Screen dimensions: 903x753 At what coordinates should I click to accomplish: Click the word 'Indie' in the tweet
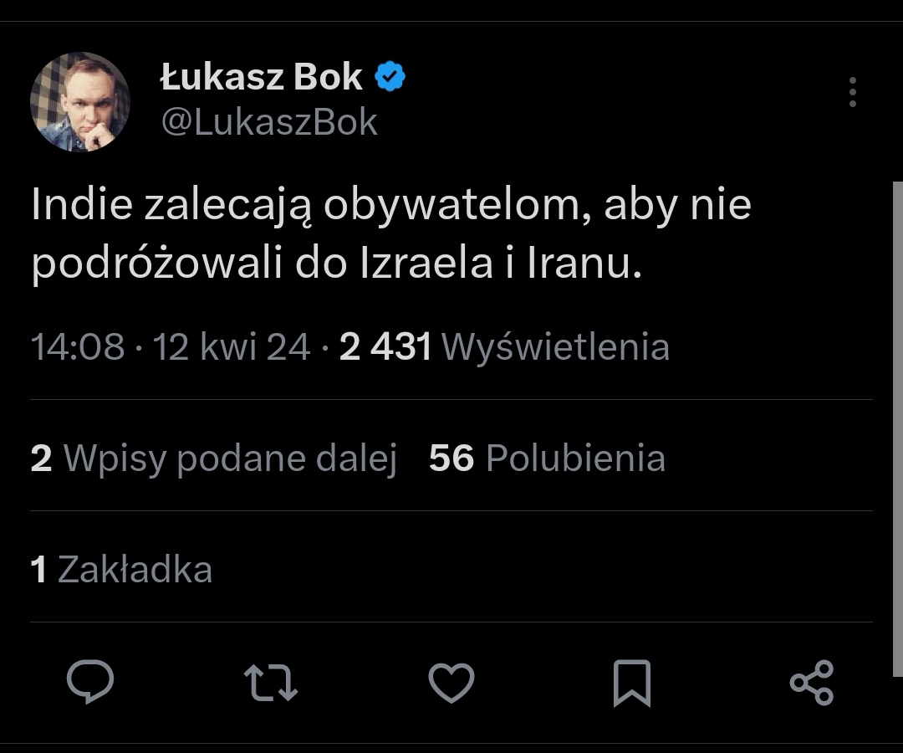pyautogui.click(x=81, y=206)
